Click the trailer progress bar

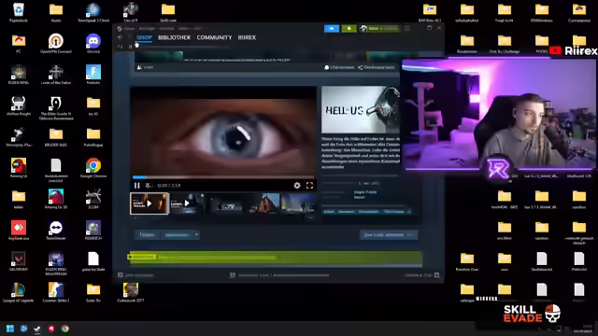coord(223,177)
